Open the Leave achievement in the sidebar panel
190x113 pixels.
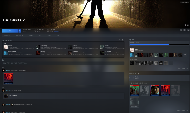132,50
